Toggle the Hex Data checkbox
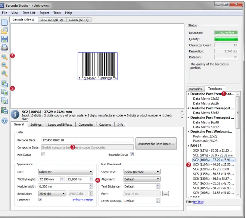The width and height of the screenshot is (246, 218). pyautogui.click(x=43, y=154)
